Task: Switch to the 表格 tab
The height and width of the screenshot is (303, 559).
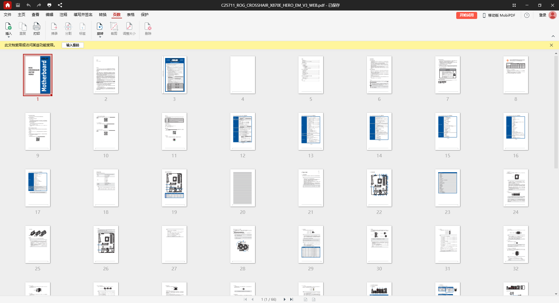Action: coord(131,15)
